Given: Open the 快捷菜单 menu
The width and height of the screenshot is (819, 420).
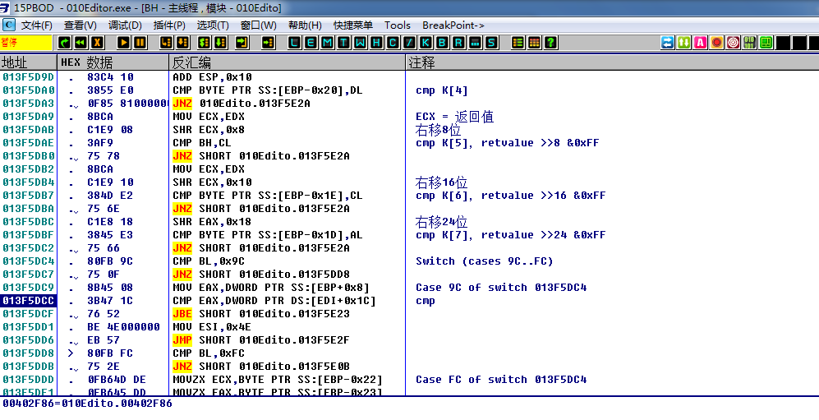Looking at the screenshot, I should (353, 25).
